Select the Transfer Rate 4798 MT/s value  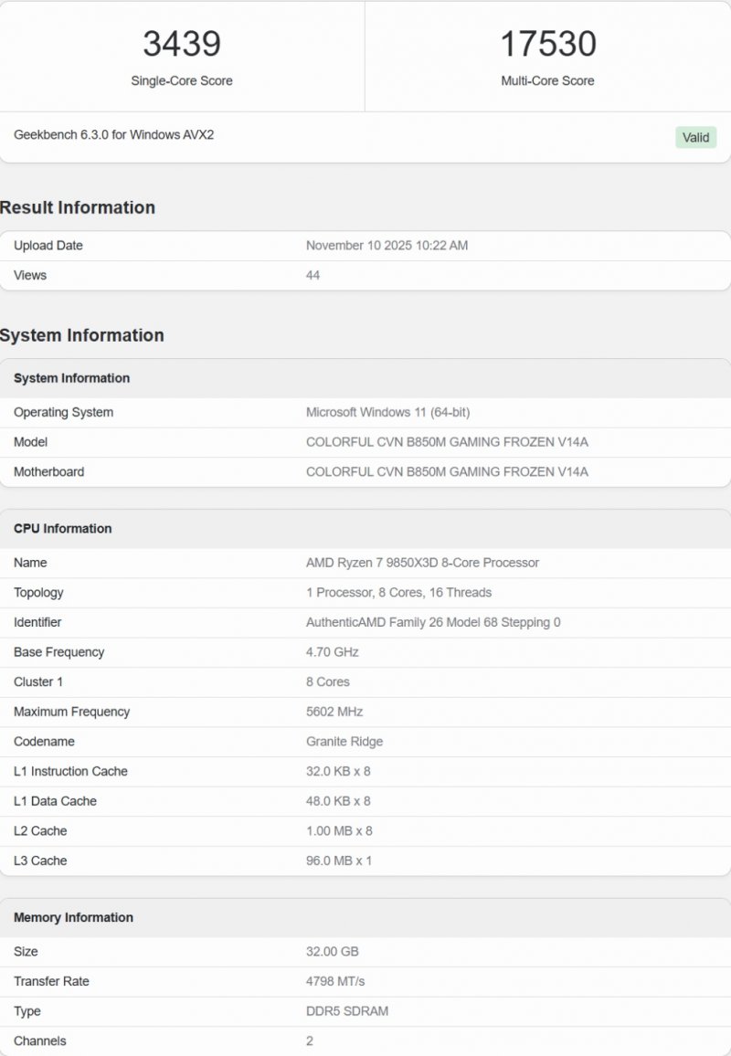[339, 981]
